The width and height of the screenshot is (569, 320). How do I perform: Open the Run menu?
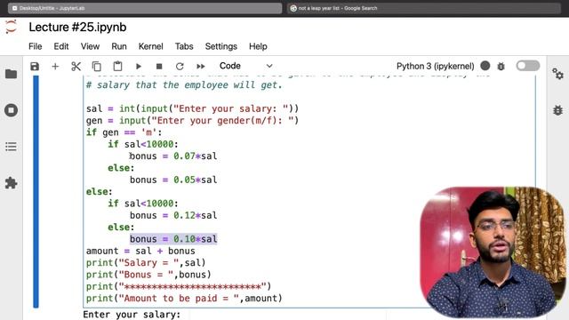point(119,46)
